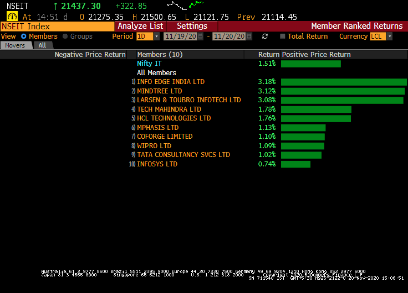Switch to the All tab

pos(42,45)
